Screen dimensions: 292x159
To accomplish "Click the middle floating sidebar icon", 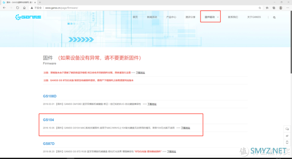I will point(287,136).
